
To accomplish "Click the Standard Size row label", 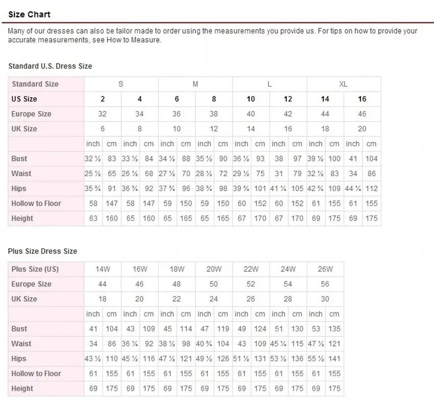I will (35, 84).
